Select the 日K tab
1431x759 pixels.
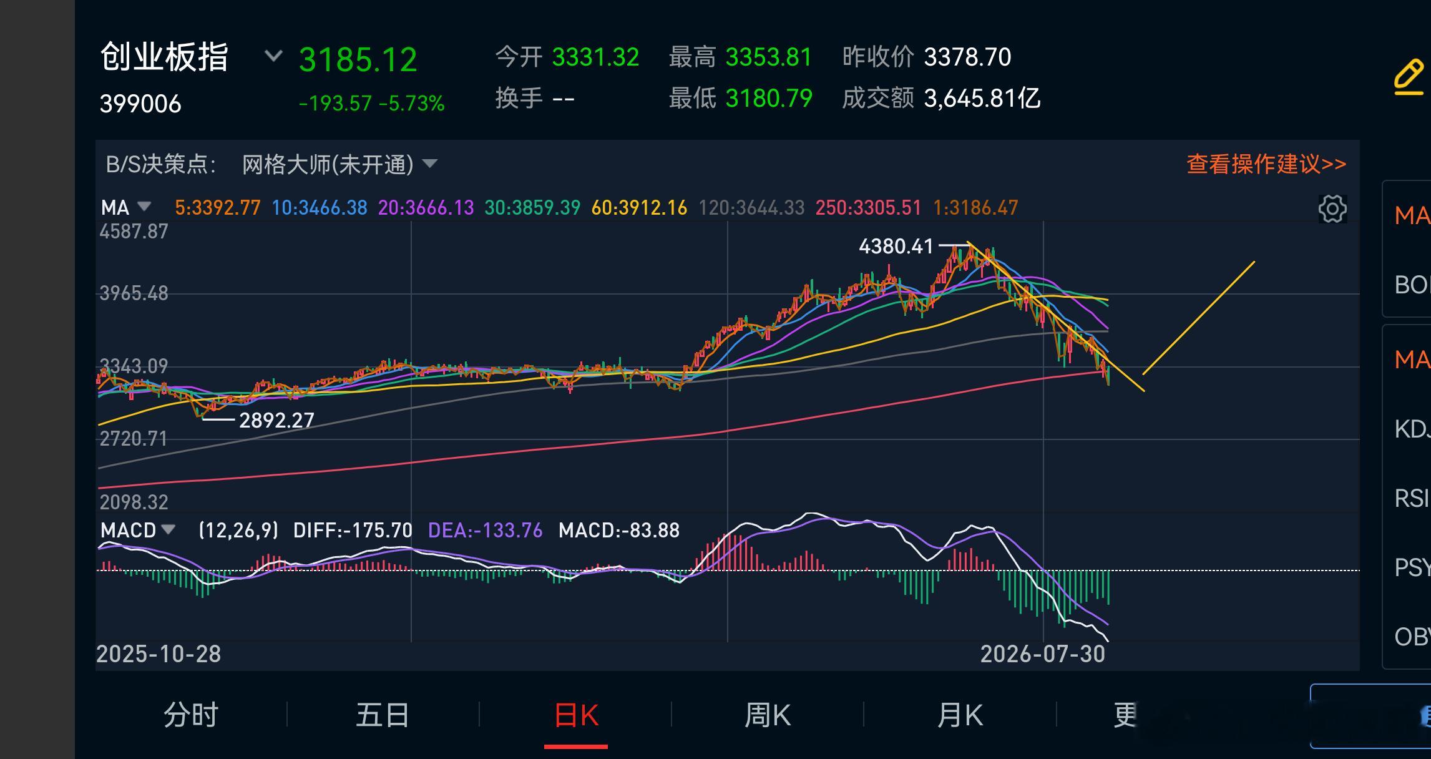pyautogui.click(x=576, y=715)
